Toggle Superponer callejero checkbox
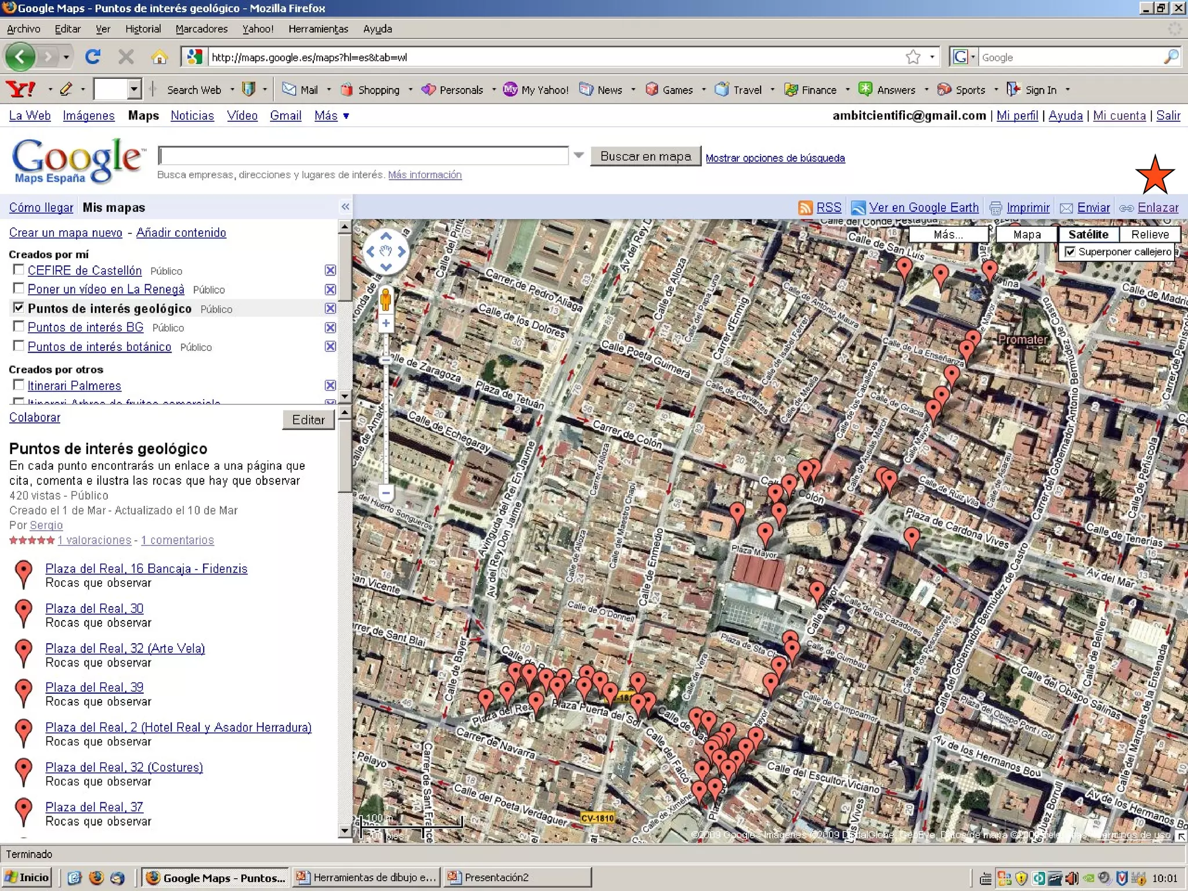 click(1070, 252)
